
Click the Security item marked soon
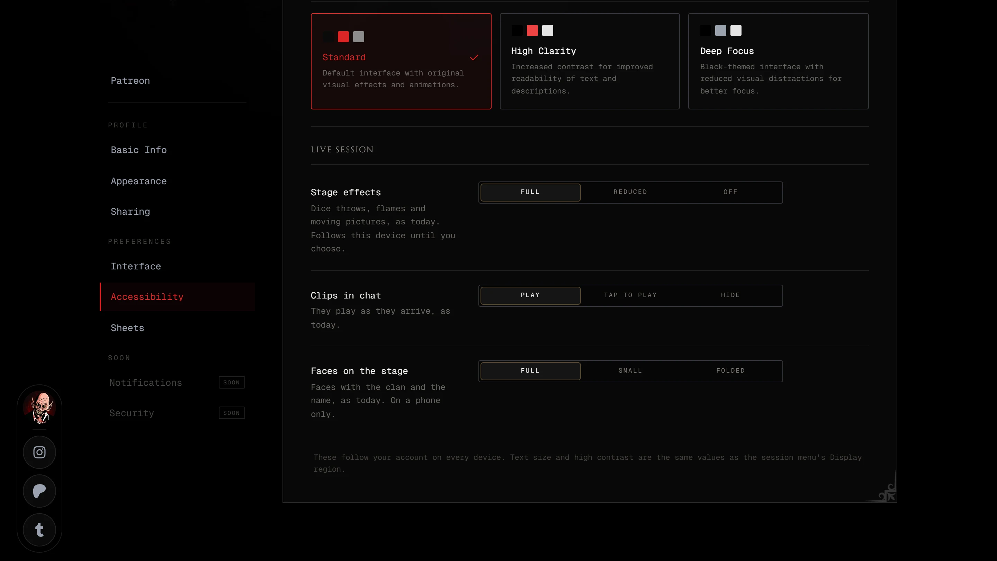click(177, 413)
